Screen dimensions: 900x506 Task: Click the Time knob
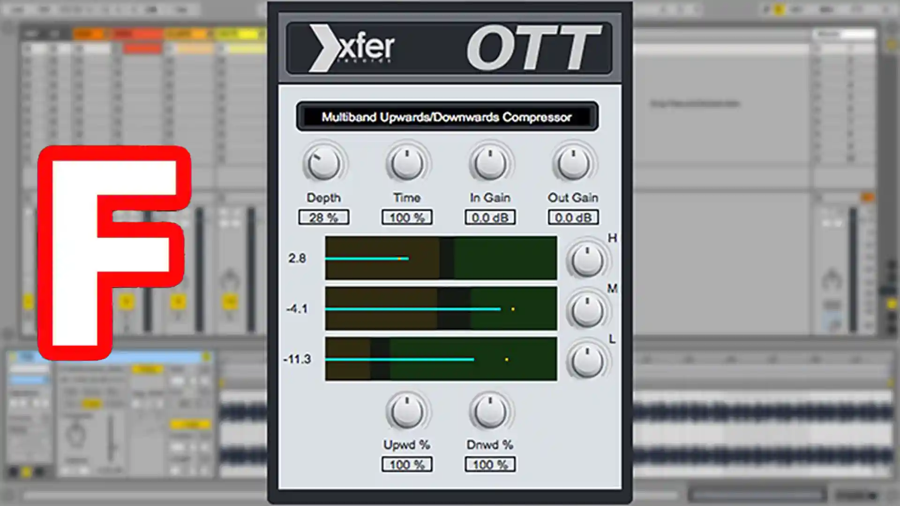point(407,164)
